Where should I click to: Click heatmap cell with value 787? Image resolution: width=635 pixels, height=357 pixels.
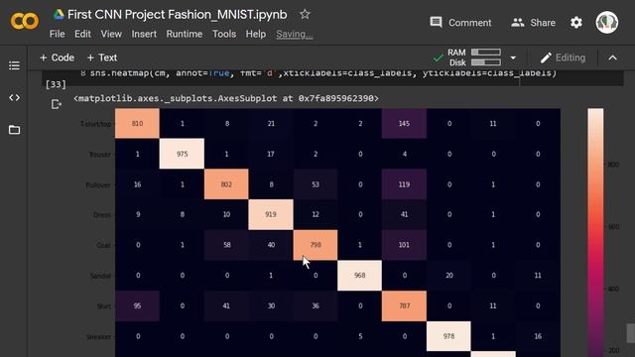coord(404,305)
